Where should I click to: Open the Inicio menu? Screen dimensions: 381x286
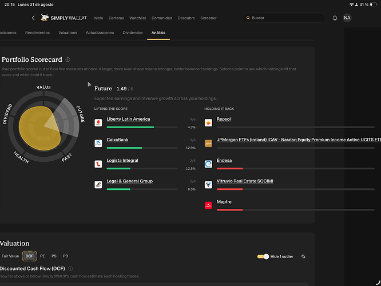[98, 18]
